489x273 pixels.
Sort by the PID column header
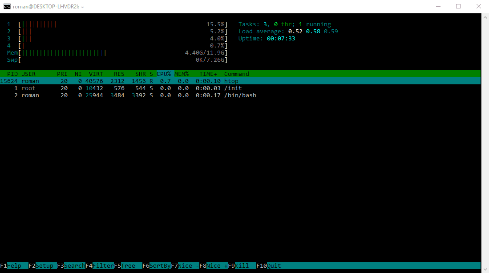pos(12,74)
